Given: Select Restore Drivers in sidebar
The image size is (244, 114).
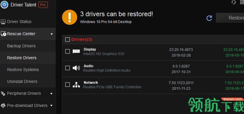Looking at the screenshot, I should coord(22,58).
